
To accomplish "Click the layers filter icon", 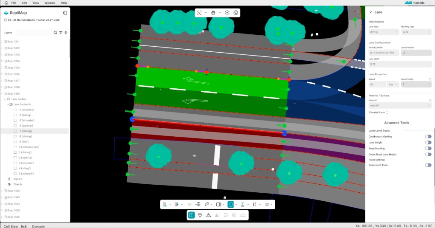I will click(61, 33).
